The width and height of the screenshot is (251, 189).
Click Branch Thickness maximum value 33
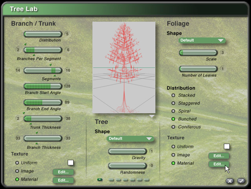(x=68, y=138)
